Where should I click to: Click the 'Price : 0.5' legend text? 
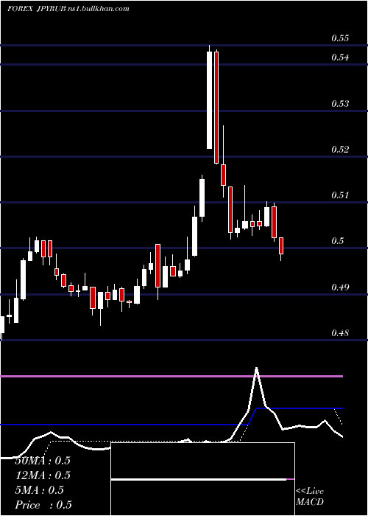pyautogui.click(x=43, y=505)
